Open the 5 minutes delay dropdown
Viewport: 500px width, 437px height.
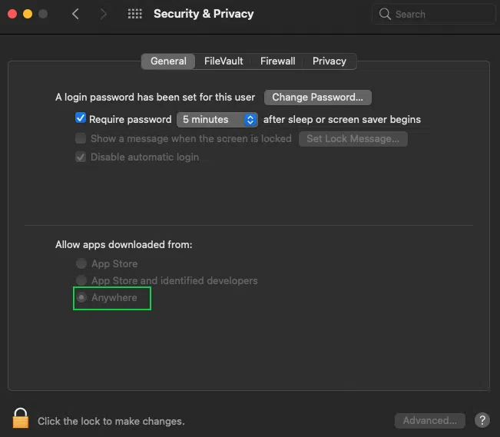(217, 119)
